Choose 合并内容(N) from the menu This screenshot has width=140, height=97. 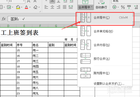tap(105, 45)
